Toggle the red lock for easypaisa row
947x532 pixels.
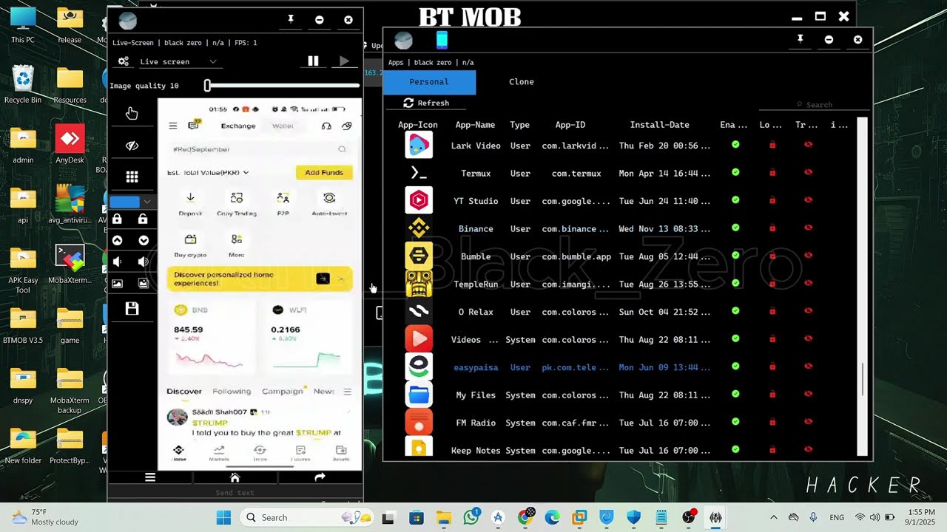pyautogui.click(x=772, y=366)
